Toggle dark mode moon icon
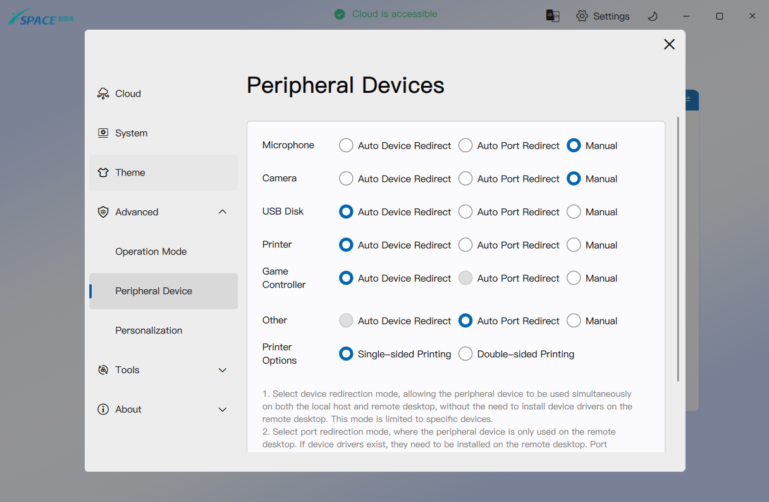The height and width of the screenshot is (502, 769). click(x=653, y=16)
